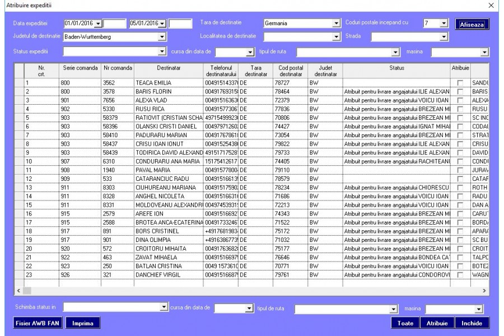
Task: Check Atribuie box for PAVAL MARIA row
Action: (x=460, y=170)
